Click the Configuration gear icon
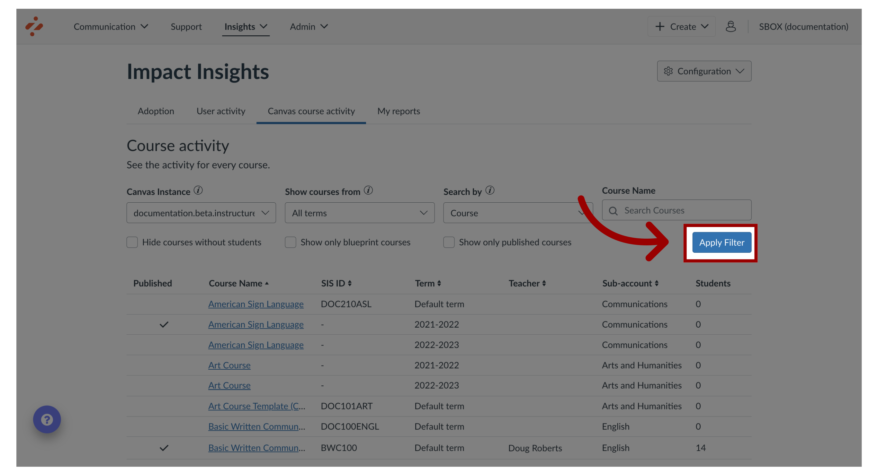878x475 pixels. coord(668,71)
